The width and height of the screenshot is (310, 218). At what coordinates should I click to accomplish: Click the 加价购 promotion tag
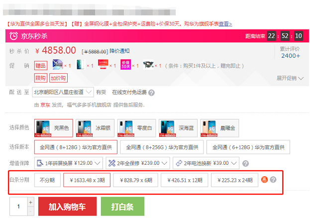click(58, 78)
